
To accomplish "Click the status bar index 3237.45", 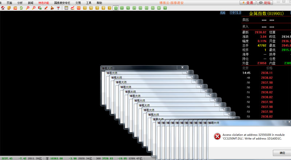I will 7,158.
